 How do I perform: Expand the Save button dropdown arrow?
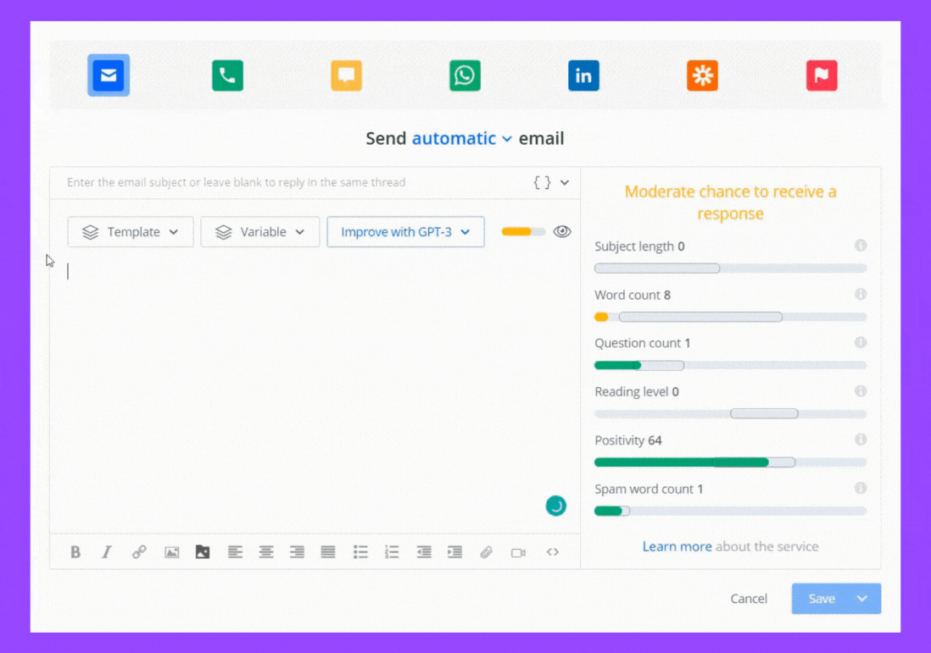pos(862,599)
